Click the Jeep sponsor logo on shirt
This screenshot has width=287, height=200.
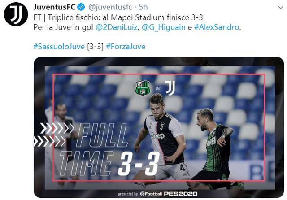(x=158, y=136)
